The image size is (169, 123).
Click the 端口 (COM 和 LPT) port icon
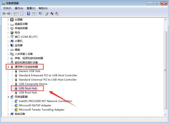click(12, 37)
